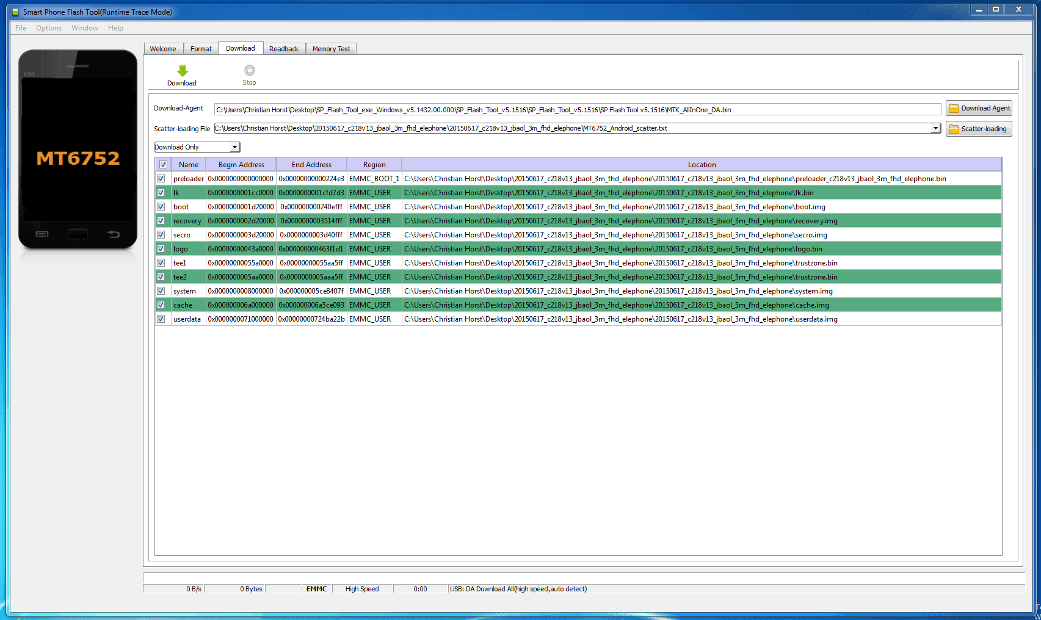Open the Format tab
1041x620 pixels.
pyautogui.click(x=201, y=49)
